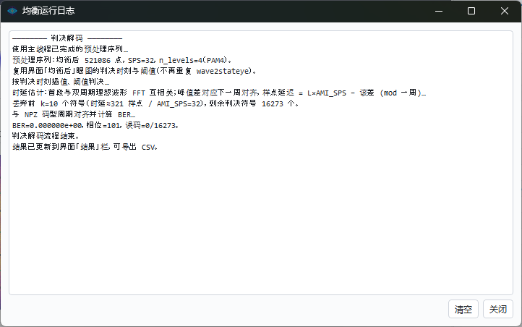This screenshot has width=522, height=327.
Task: Click the window title '均衡运行日志'
Action: 48,11
